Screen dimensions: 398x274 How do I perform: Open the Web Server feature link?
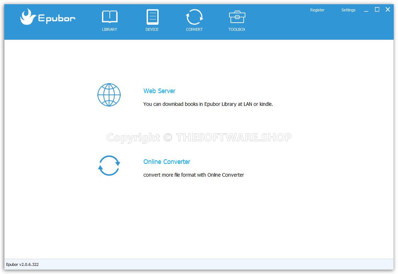click(159, 91)
